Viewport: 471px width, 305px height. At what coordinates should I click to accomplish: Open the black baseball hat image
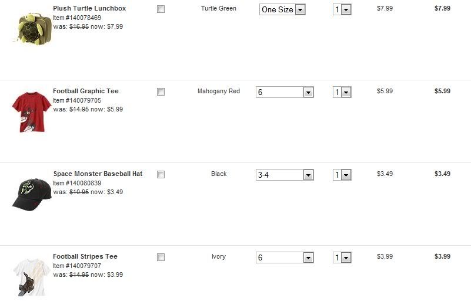click(32, 195)
